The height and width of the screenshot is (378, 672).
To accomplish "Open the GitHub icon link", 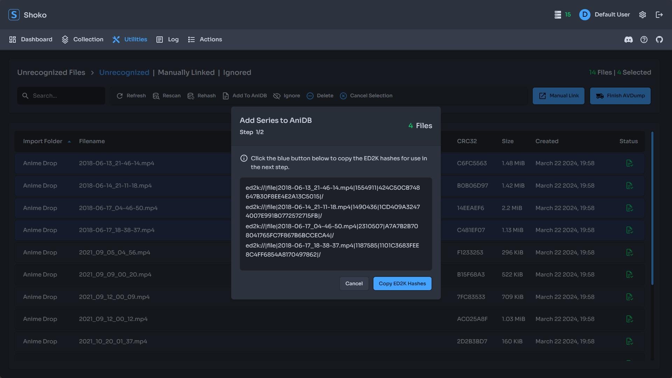I will pos(659,40).
